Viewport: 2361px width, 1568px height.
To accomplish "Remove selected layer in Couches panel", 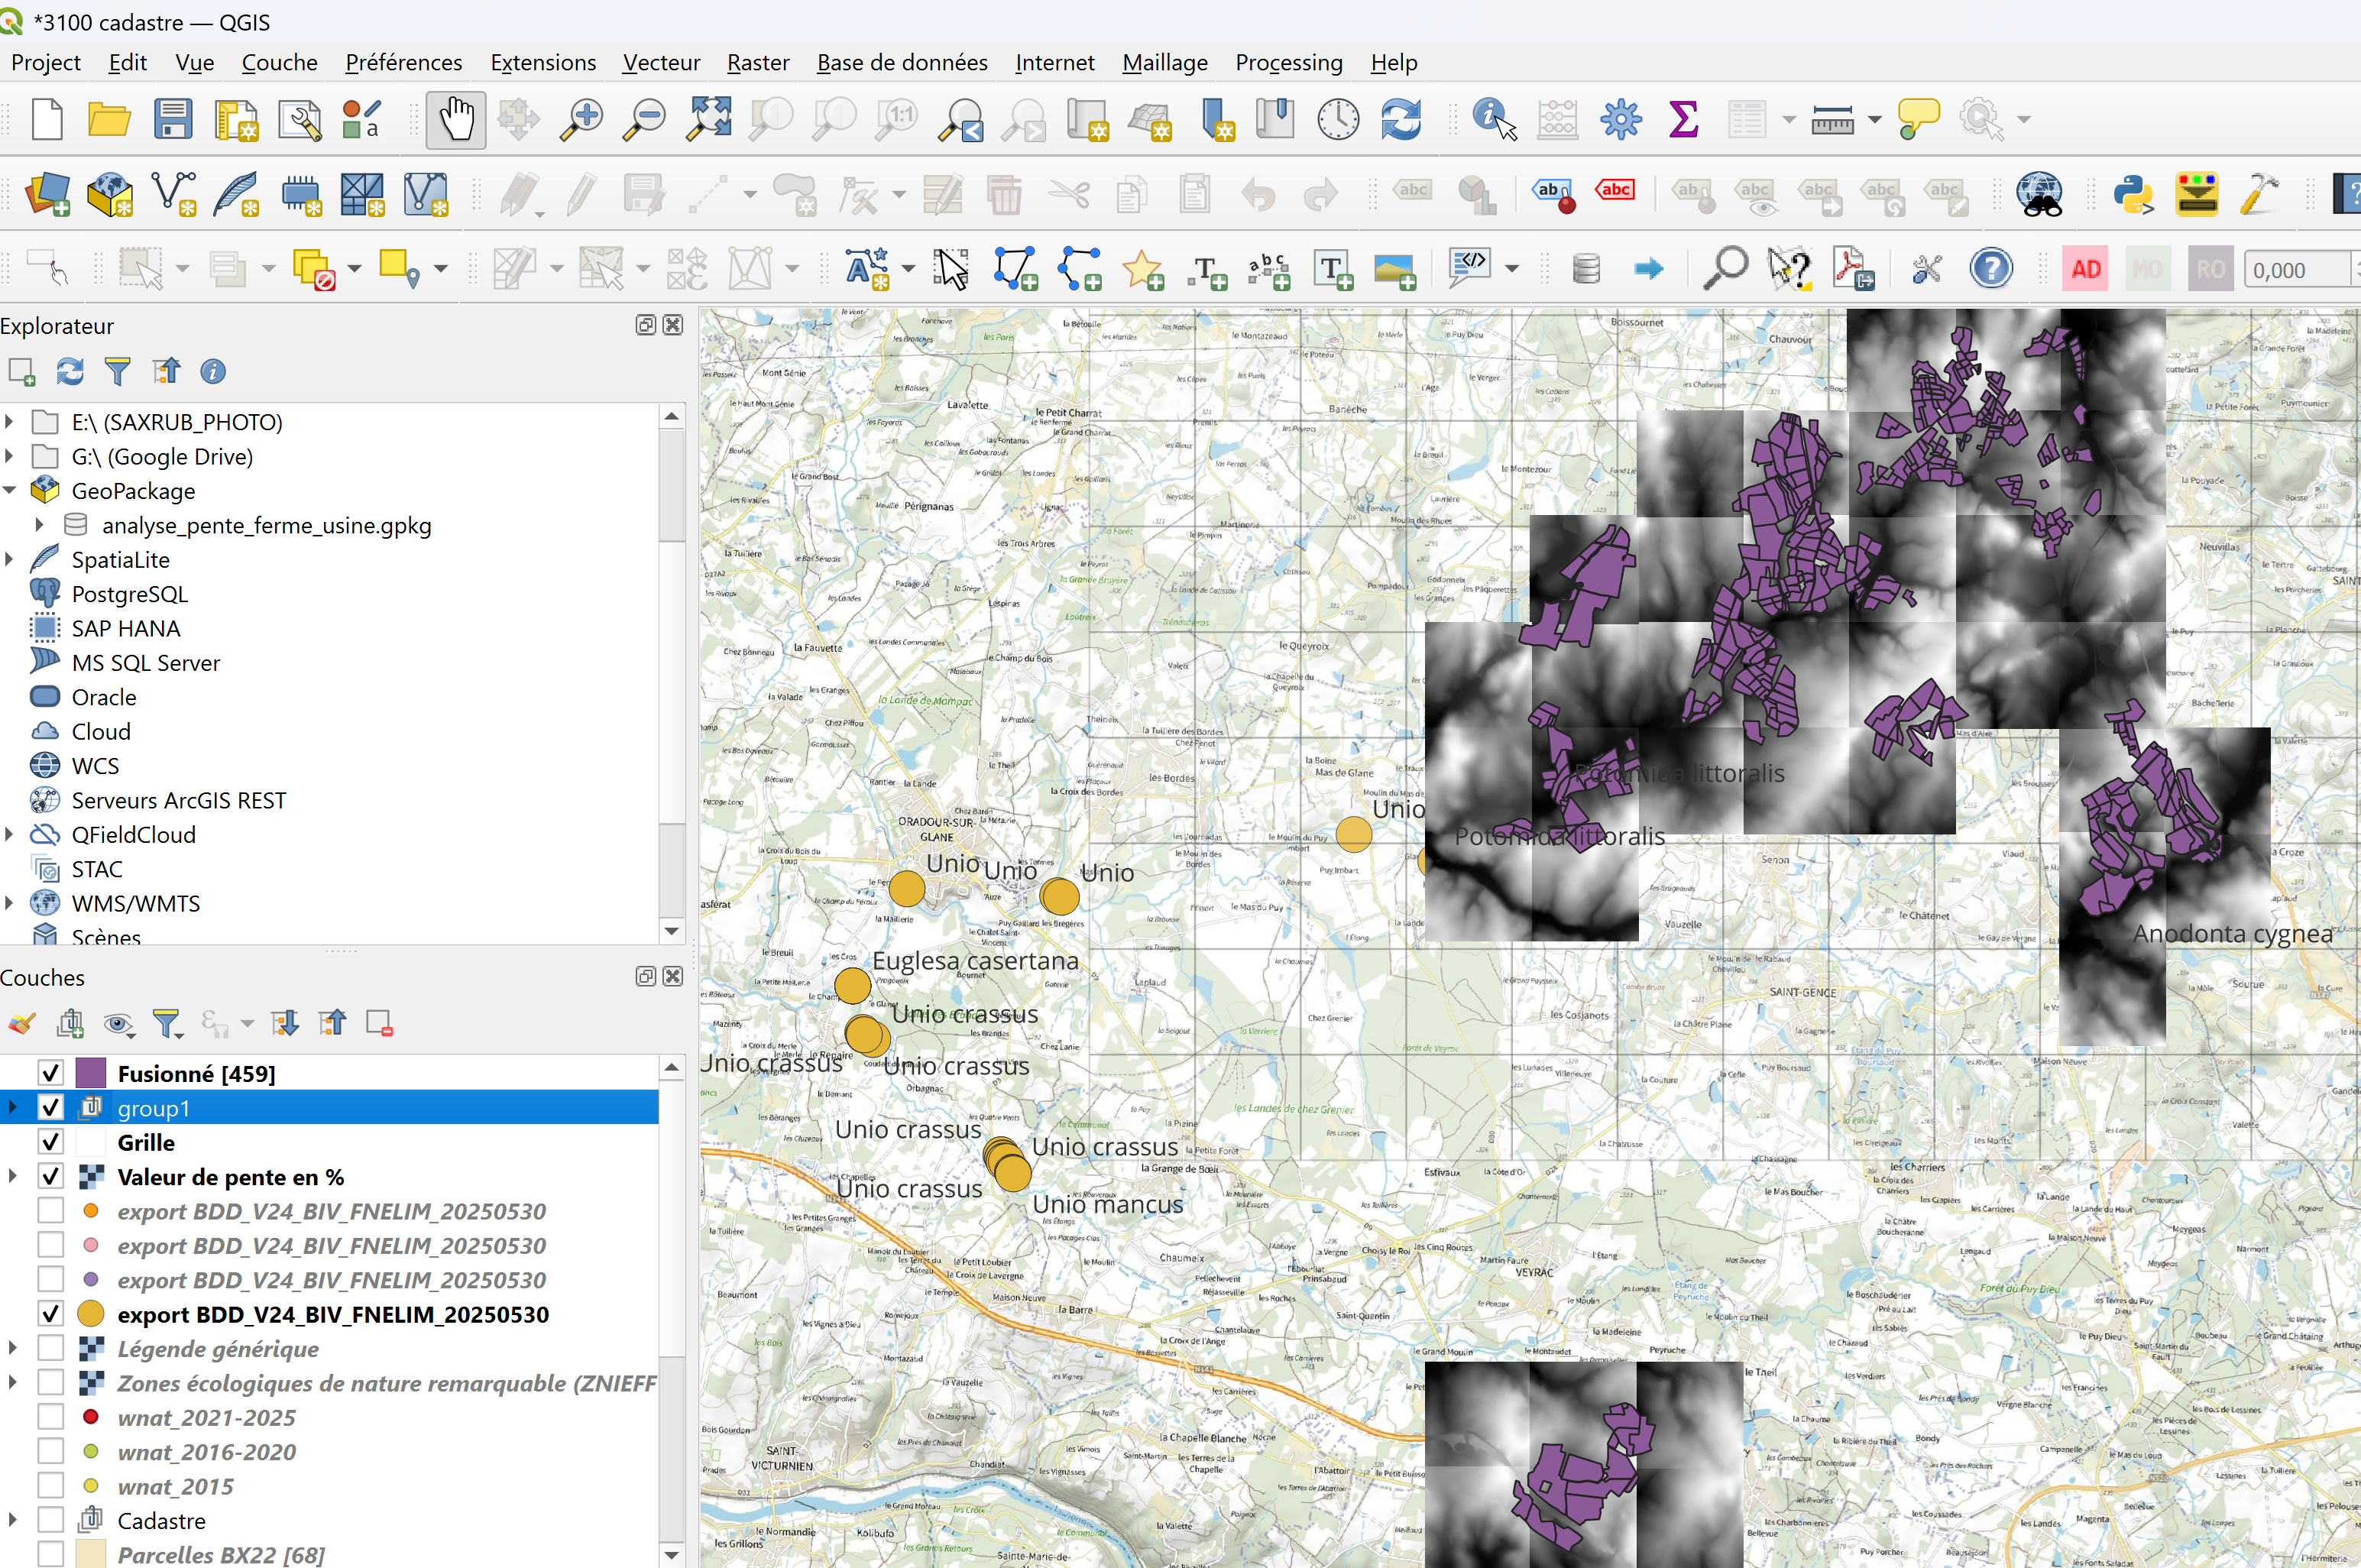I will tap(380, 1023).
